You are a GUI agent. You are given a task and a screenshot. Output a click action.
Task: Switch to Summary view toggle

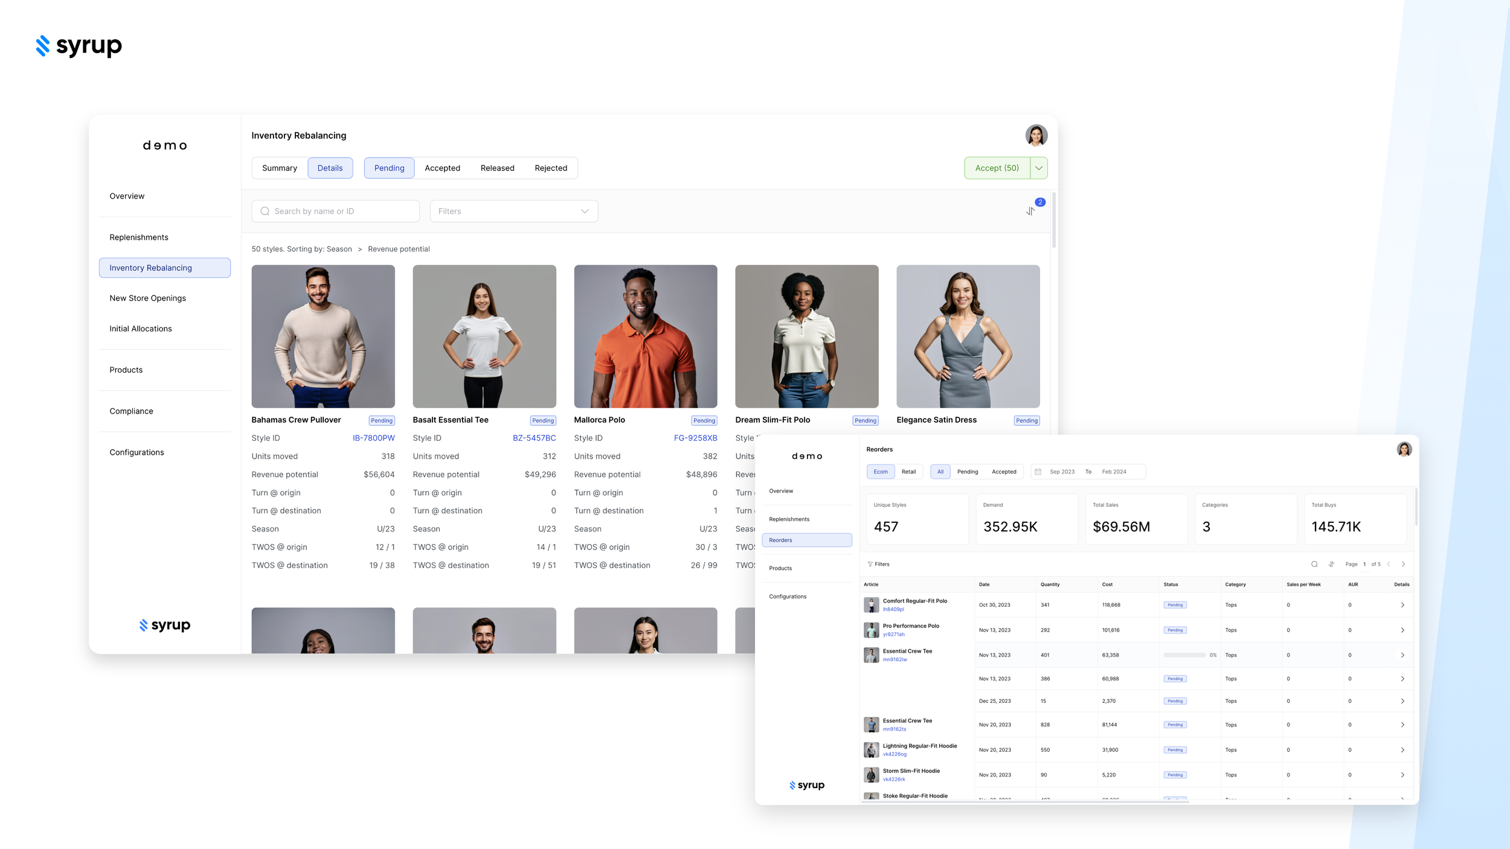(x=280, y=168)
